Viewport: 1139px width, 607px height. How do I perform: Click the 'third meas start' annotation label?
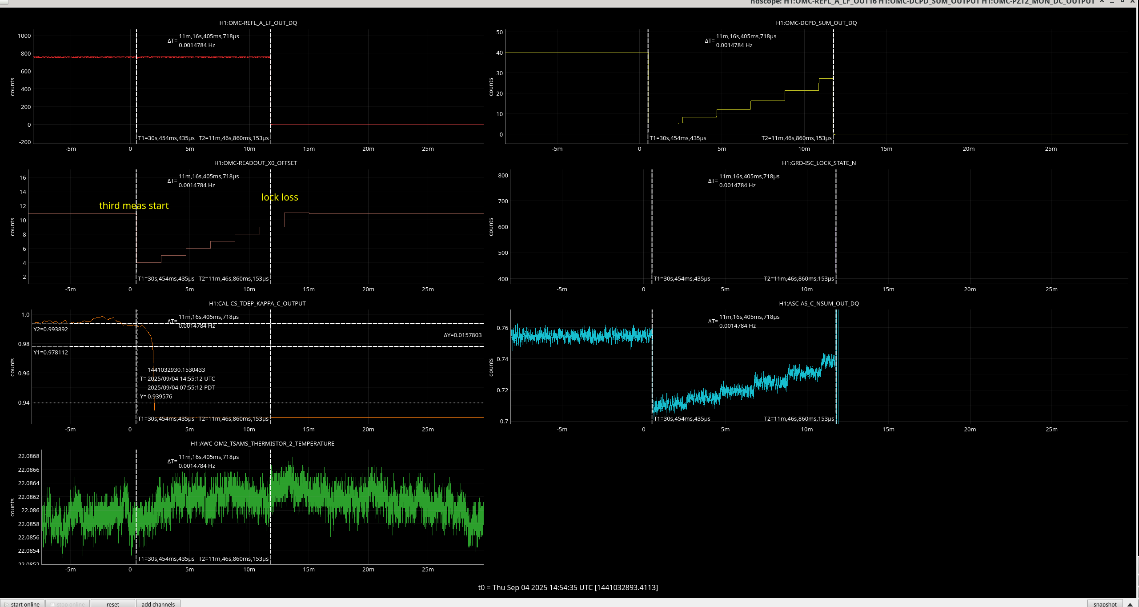click(134, 205)
